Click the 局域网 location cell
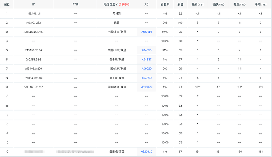This screenshot has height=157, width=272. (x=117, y=13)
